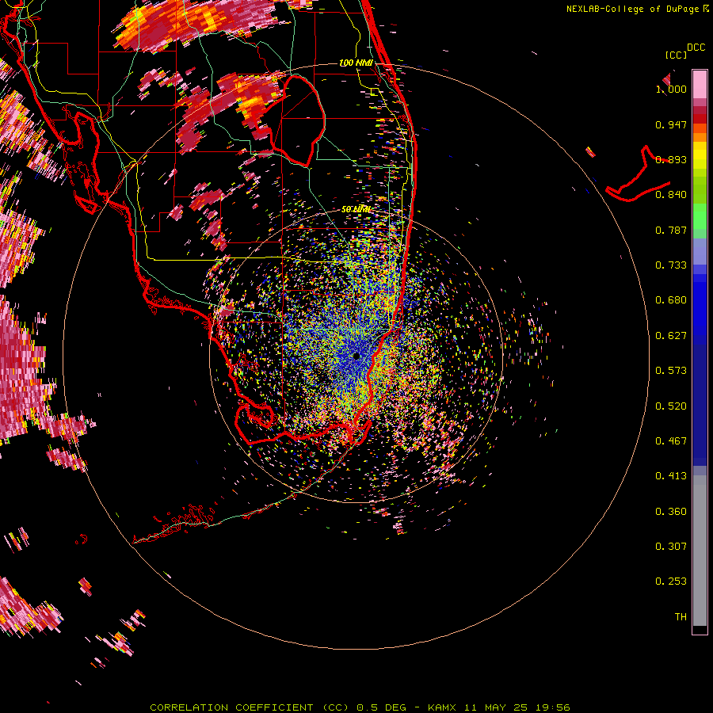
Task: Select the 0.520 legend value
Action: pos(671,406)
